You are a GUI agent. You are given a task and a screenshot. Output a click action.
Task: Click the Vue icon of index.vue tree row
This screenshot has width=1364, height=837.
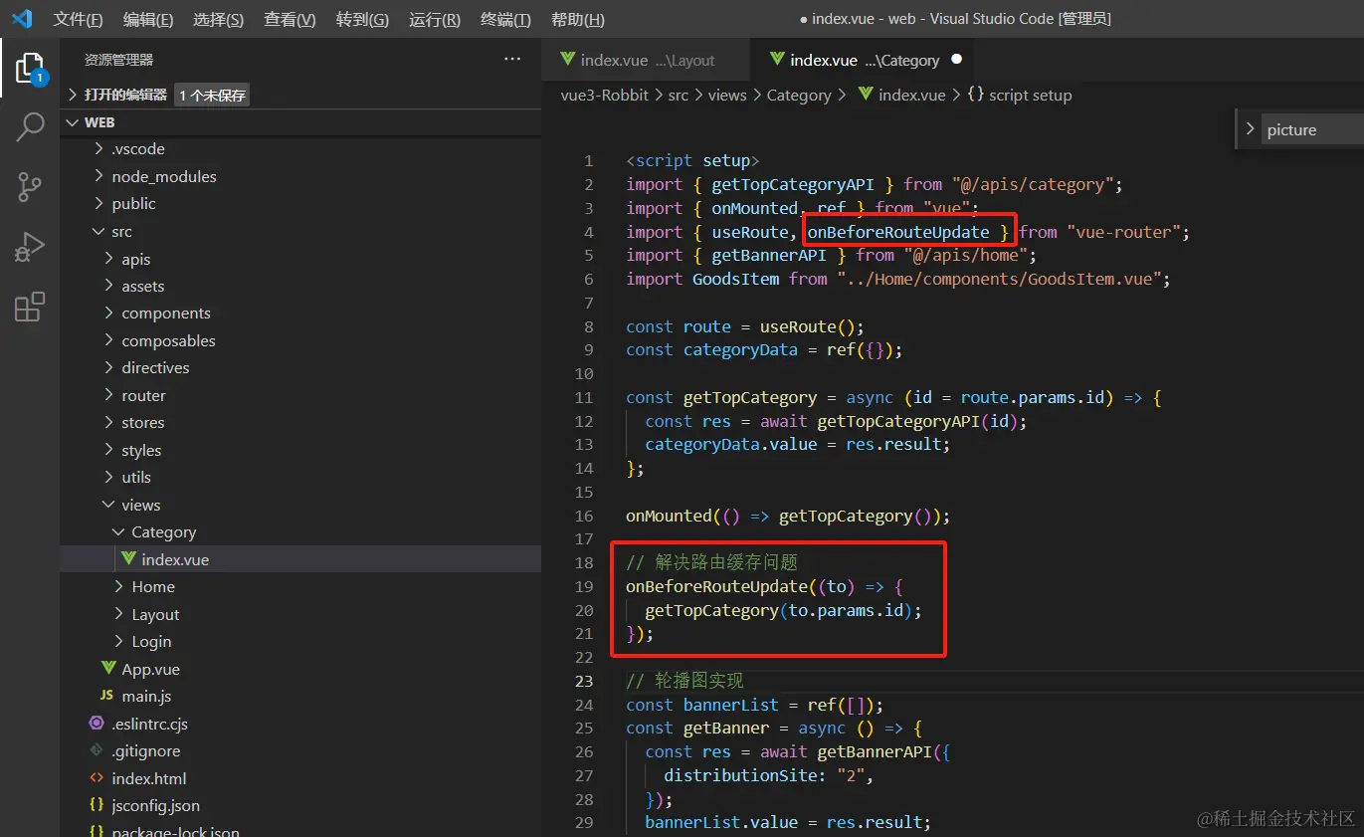tap(128, 559)
